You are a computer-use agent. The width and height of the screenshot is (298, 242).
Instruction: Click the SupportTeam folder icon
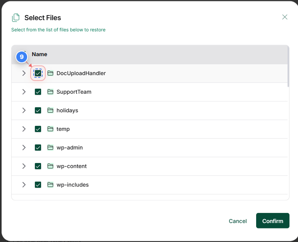click(x=50, y=92)
